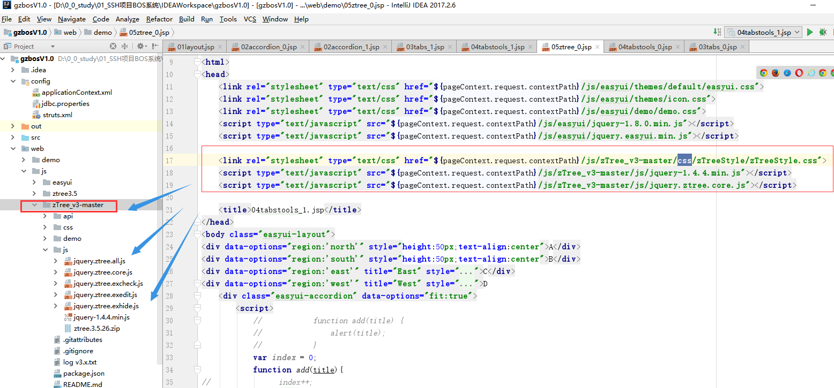Close the 04tabstools_0.jsp tab
The height and width of the screenshot is (388, 834).
[x=677, y=47]
